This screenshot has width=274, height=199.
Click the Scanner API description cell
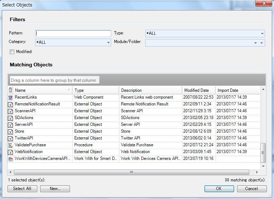(132, 111)
